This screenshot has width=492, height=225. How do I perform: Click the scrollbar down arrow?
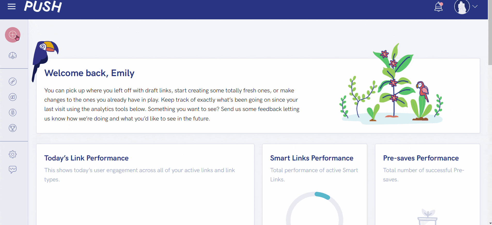490,223
